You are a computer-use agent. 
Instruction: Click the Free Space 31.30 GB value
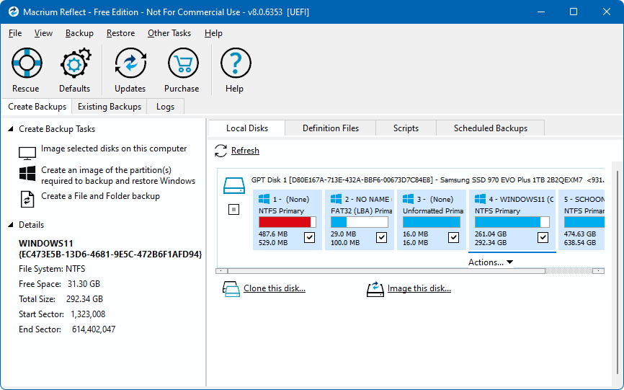pyautogui.click(x=84, y=284)
